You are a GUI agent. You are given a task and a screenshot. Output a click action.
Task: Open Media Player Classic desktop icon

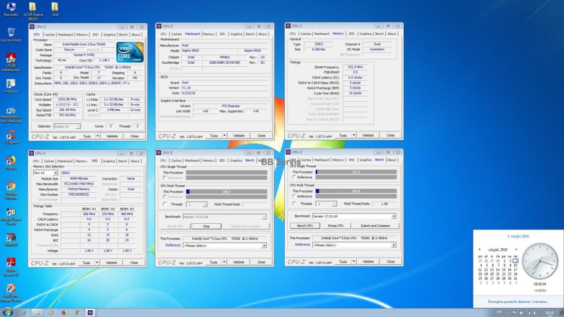(10, 212)
